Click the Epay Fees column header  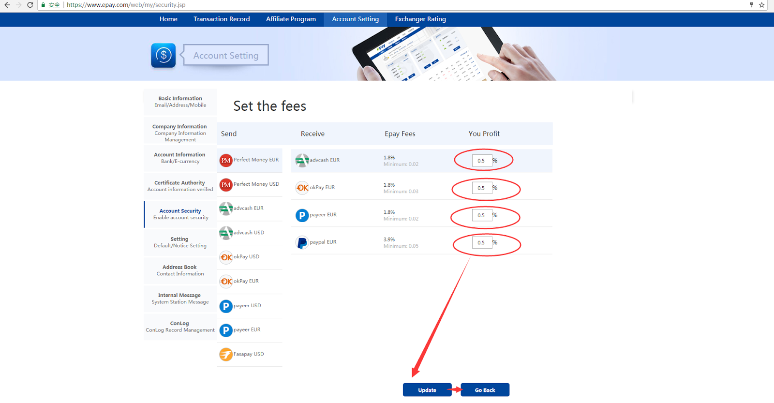click(x=400, y=134)
